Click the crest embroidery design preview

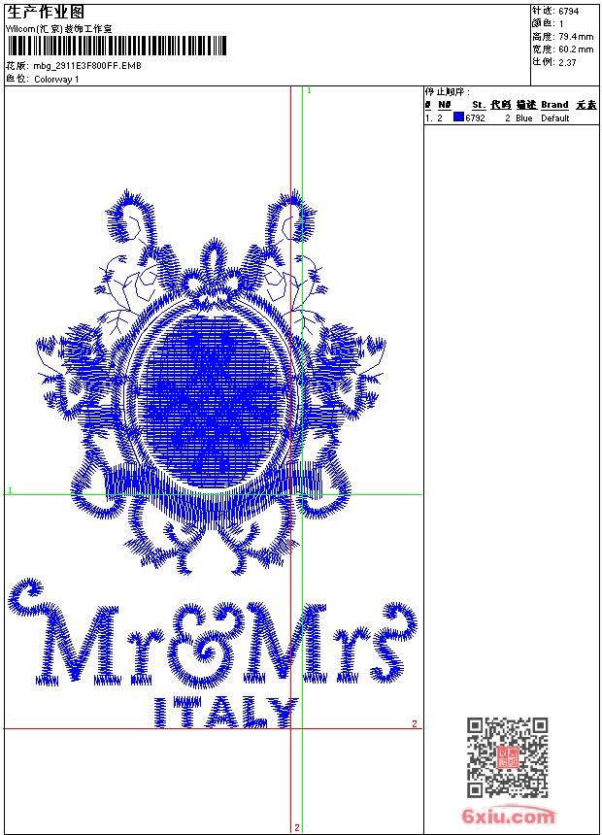point(211,382)
